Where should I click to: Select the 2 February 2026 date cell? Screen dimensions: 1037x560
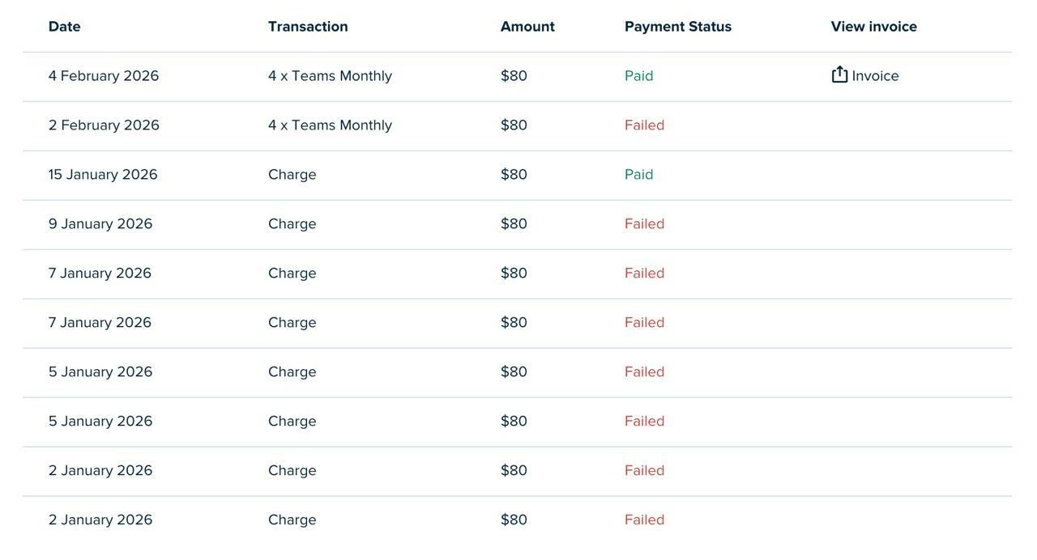pos(104,125)
